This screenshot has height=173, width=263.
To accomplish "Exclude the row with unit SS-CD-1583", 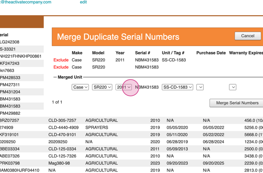I will tap(61, 60).
